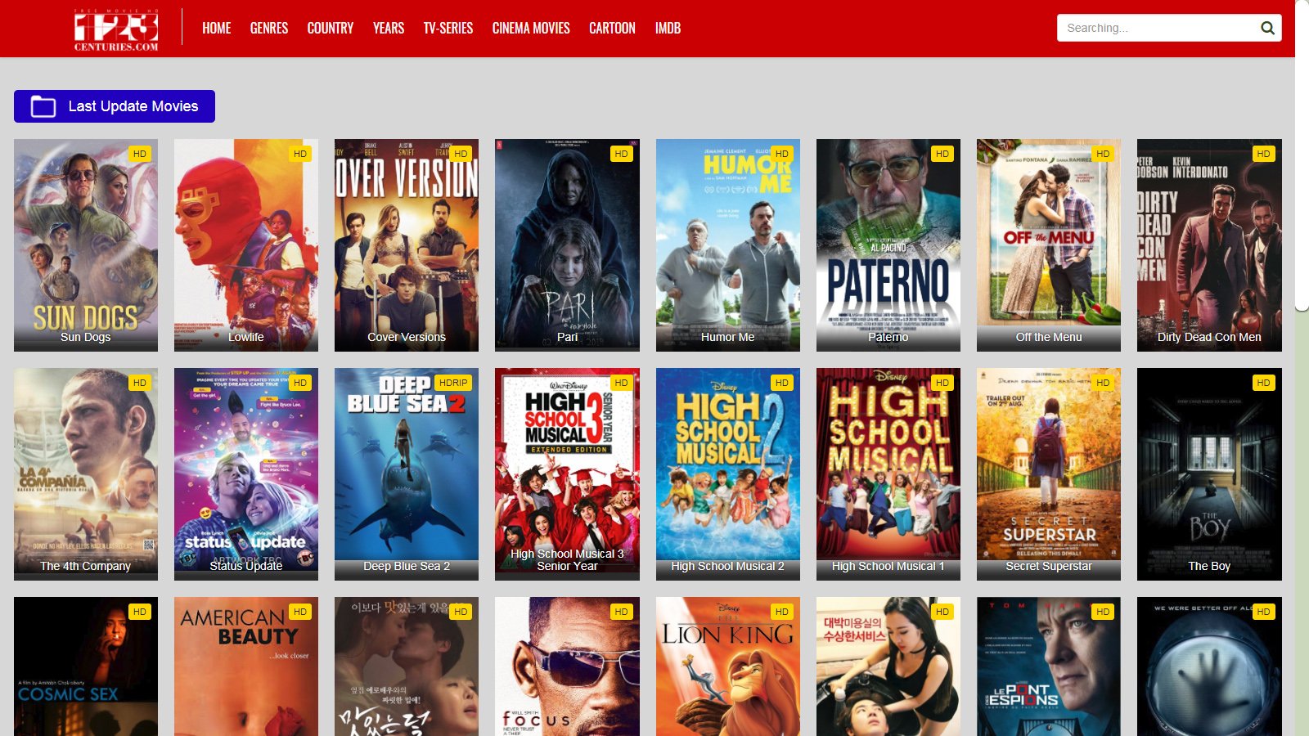Open the Focus movie poster
The width and height of the screenshot is (1309, 736).
pos(567,666)
